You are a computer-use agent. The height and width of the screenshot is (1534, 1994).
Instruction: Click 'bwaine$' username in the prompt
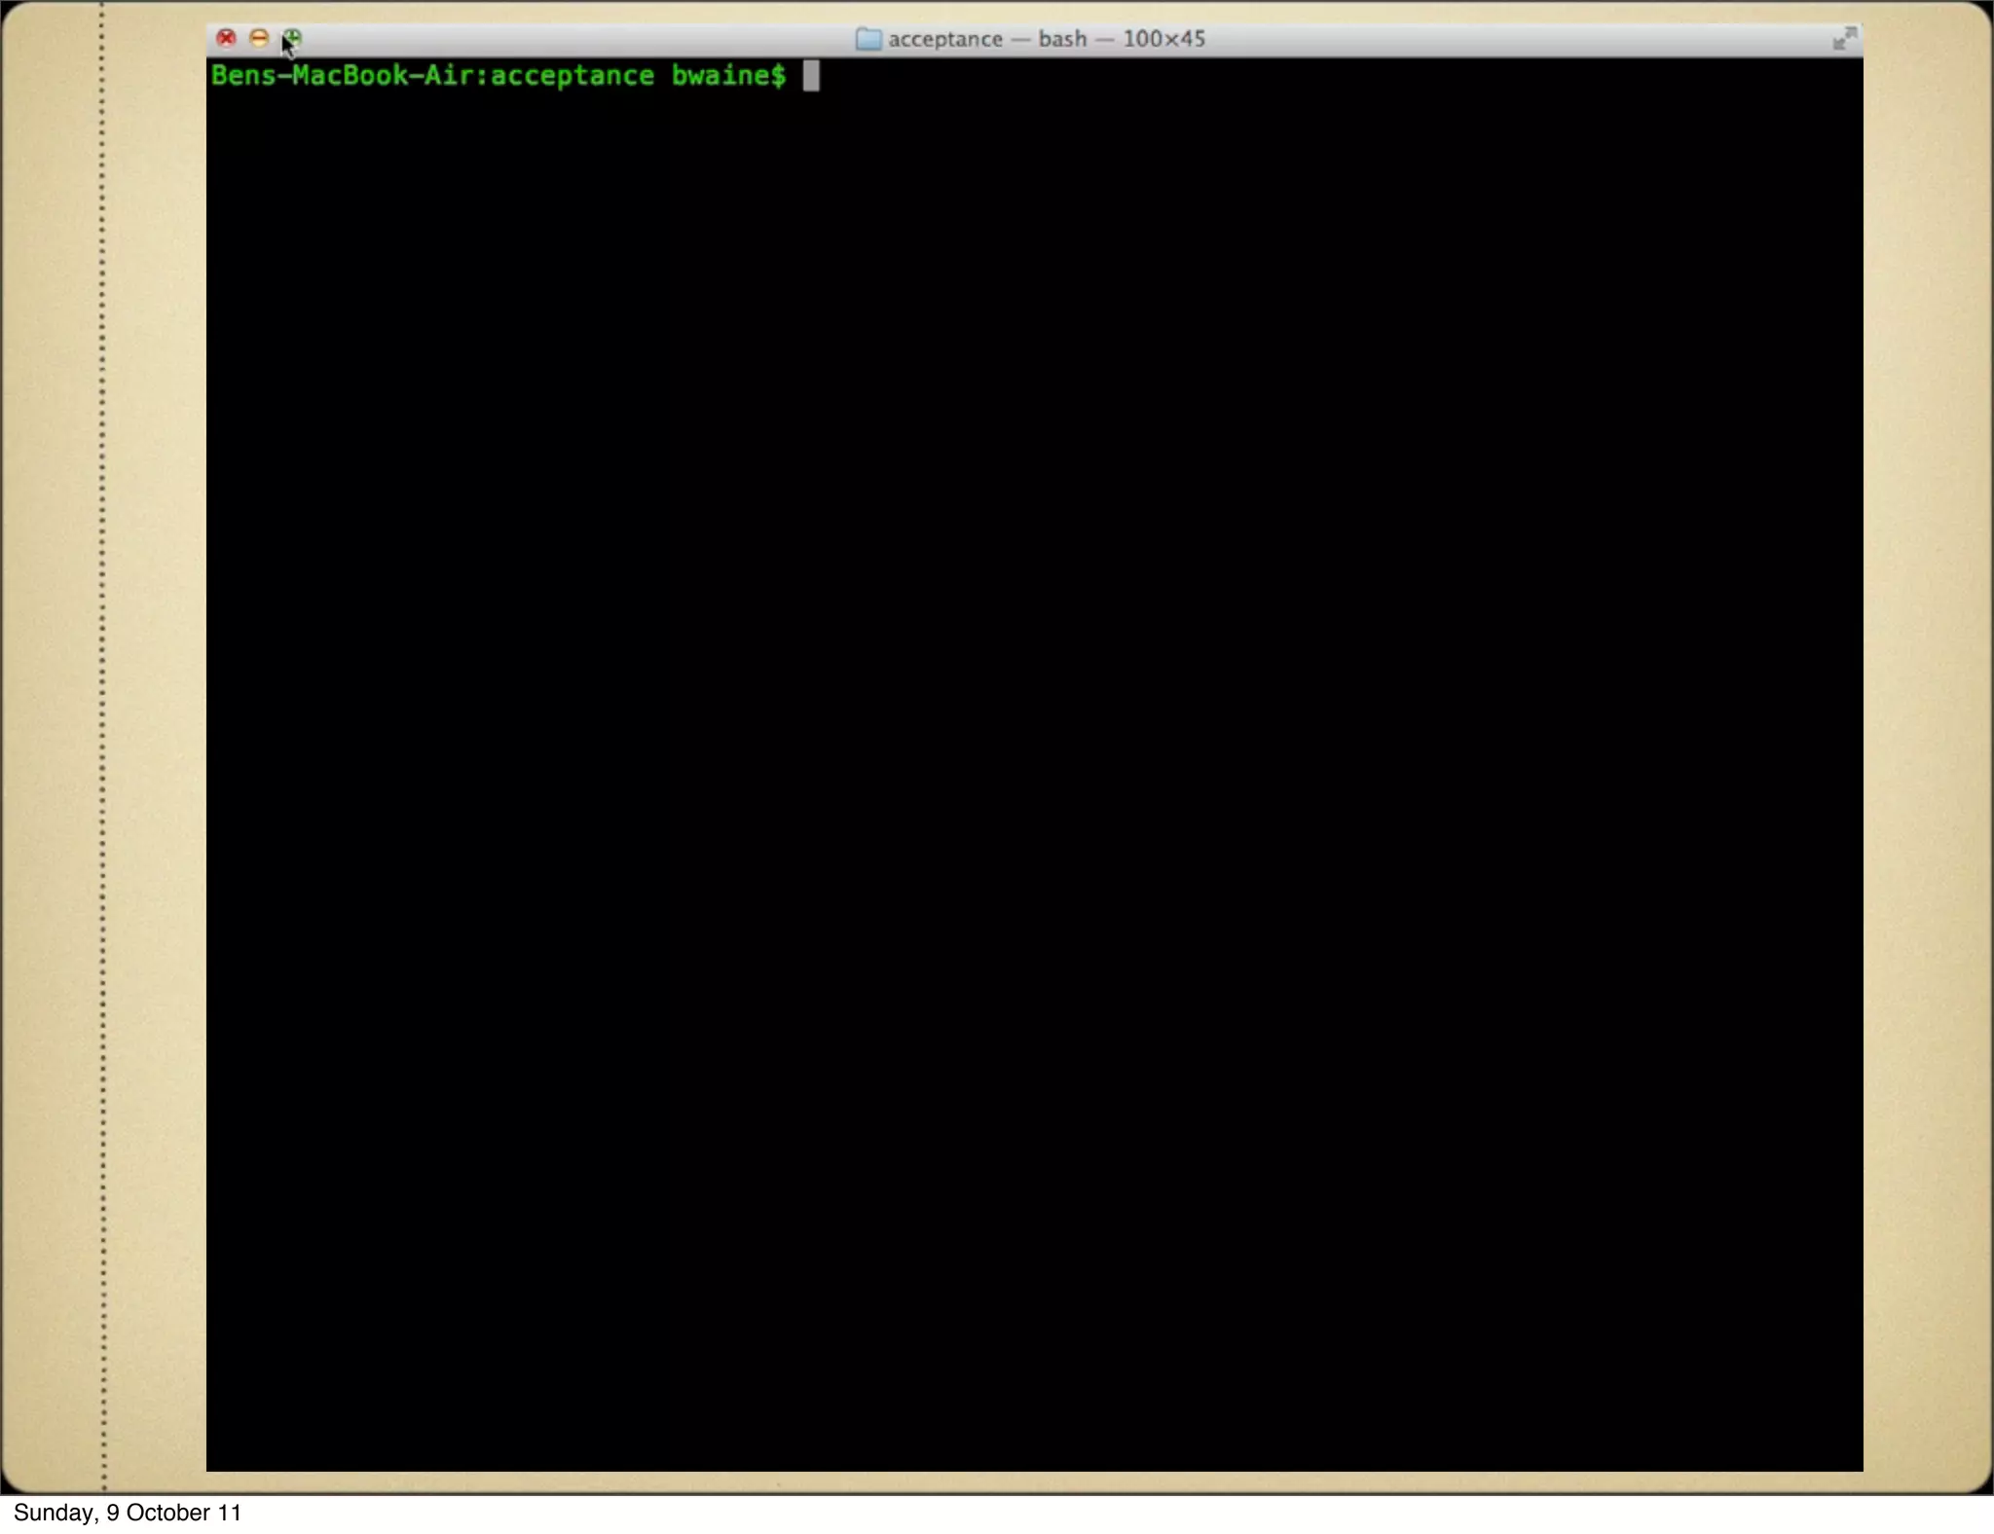pyautogui.click(x=728, y=76)
